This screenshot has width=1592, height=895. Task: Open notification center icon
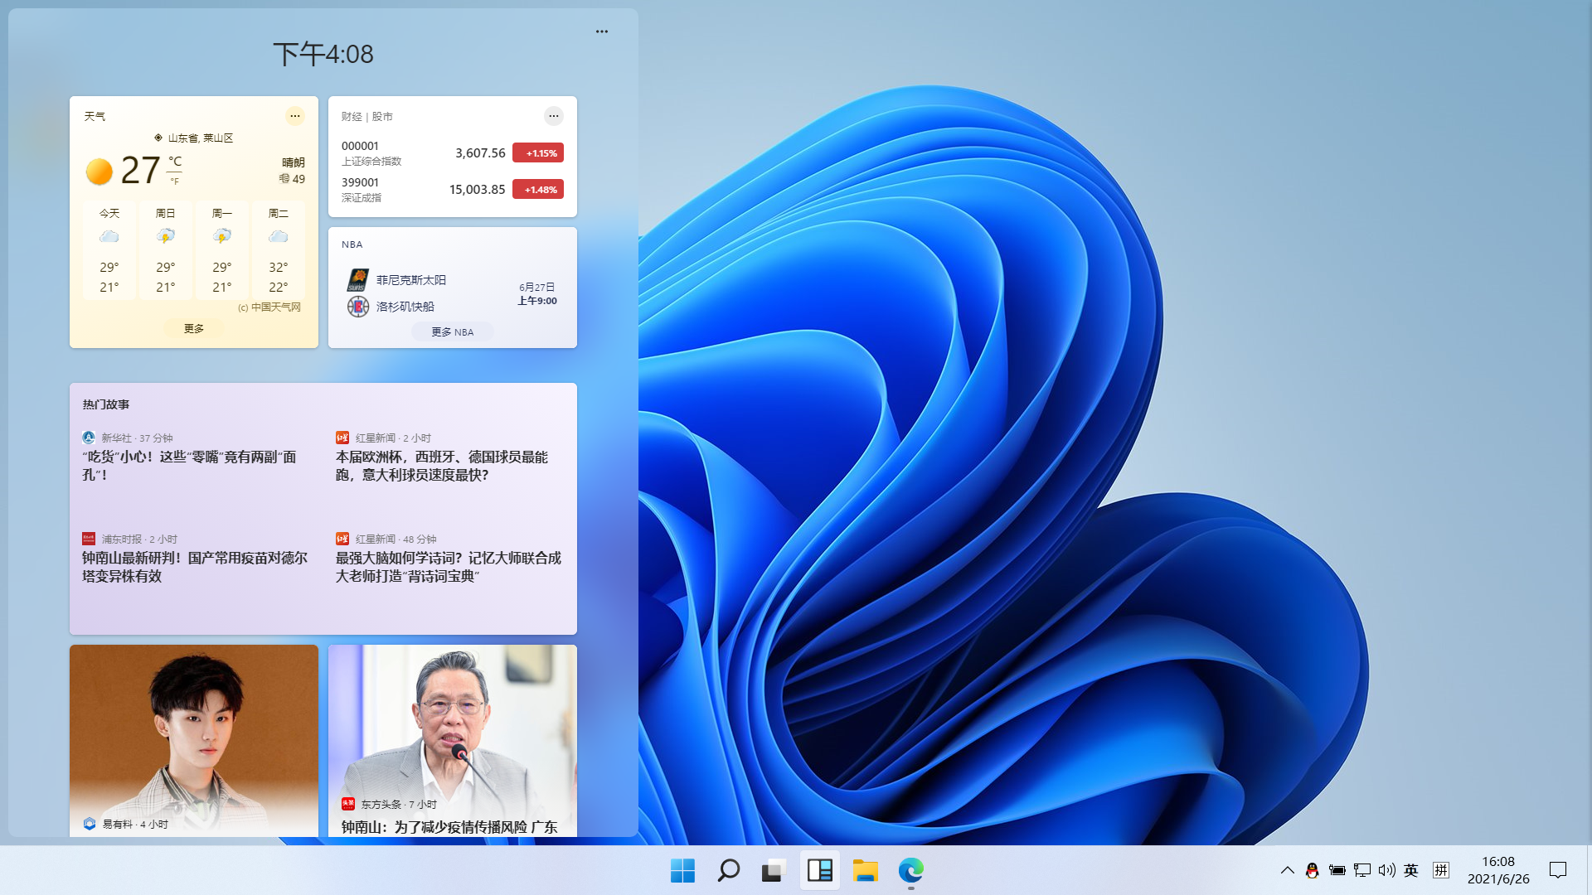pos(1558,870)
